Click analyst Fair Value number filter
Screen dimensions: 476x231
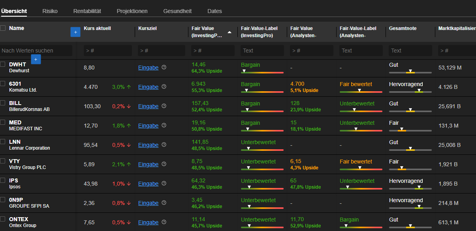tap(312, 51)
